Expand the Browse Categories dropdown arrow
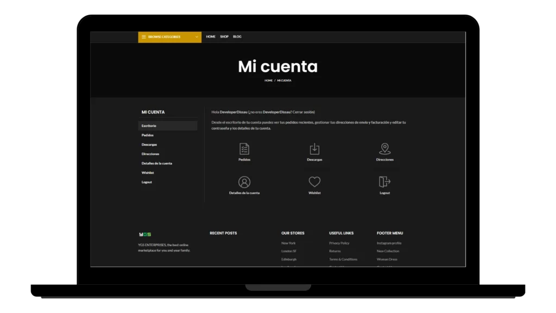The height and width of the screenshot is (313, 556). click(x=197, y=37)
